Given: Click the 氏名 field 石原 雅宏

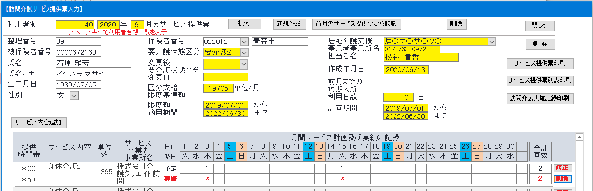Looking at the screenshot, I should [x=93, y=63].
